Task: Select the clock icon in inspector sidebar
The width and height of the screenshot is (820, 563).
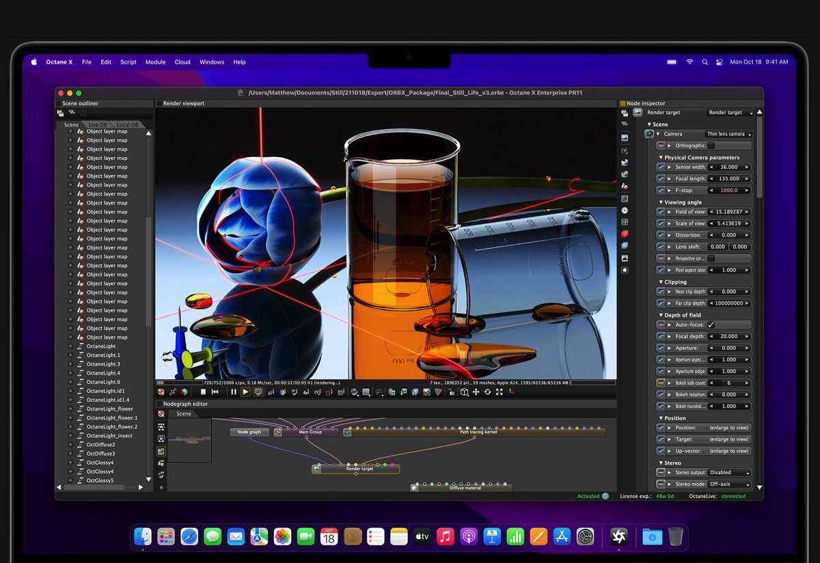Action: coord(625,210)
